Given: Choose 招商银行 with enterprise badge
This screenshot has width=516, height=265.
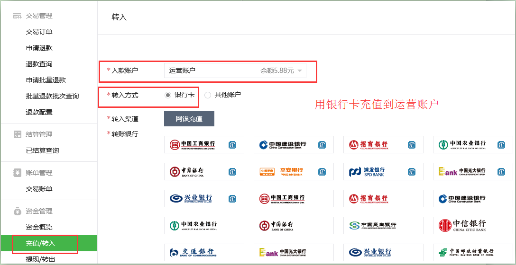Looking at the screenshot, I should (383, 144).
